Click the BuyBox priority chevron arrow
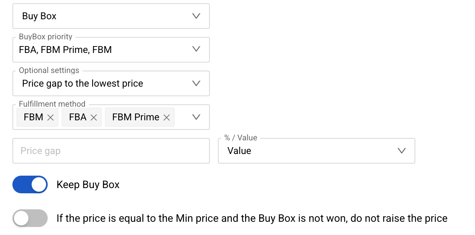The width and height of the screenshot is (475, 235). point(196,49)
